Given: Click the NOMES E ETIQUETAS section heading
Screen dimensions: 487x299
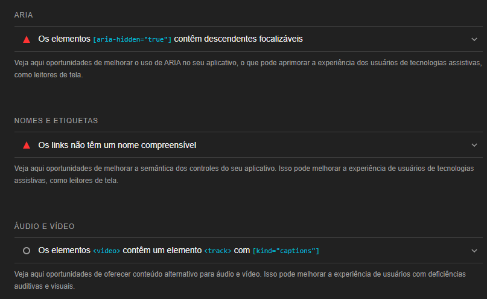Looking at the screenshot, I should tap(56, 120).
